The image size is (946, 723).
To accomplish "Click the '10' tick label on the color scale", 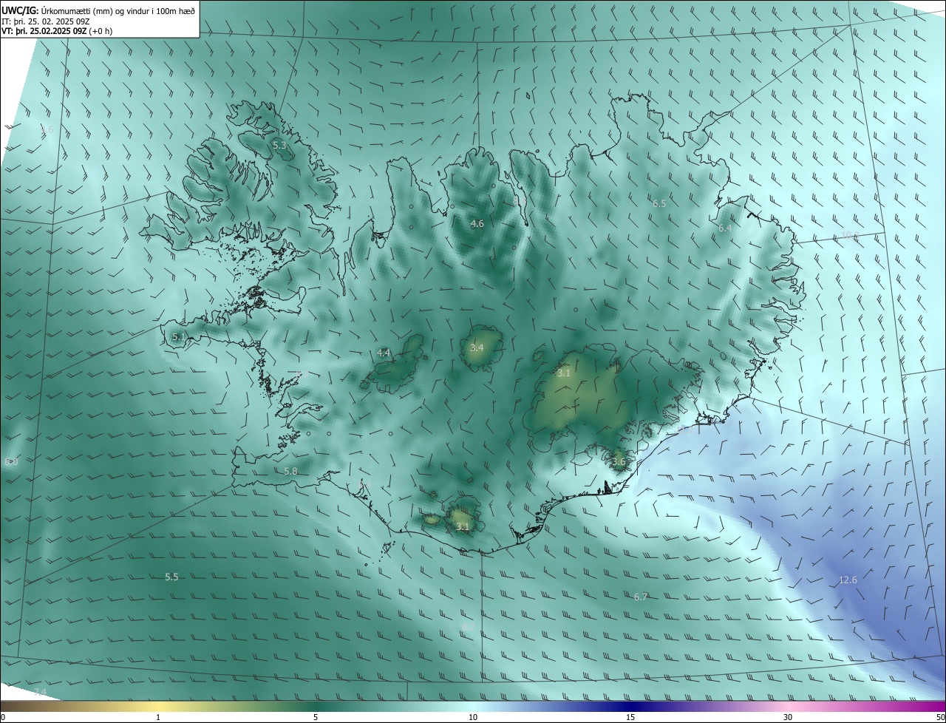I will [x=473, y=717].
